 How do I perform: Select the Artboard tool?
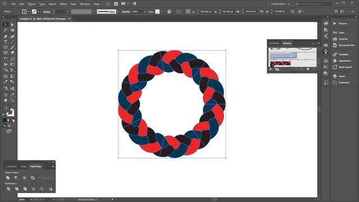[x=6, y=95]
